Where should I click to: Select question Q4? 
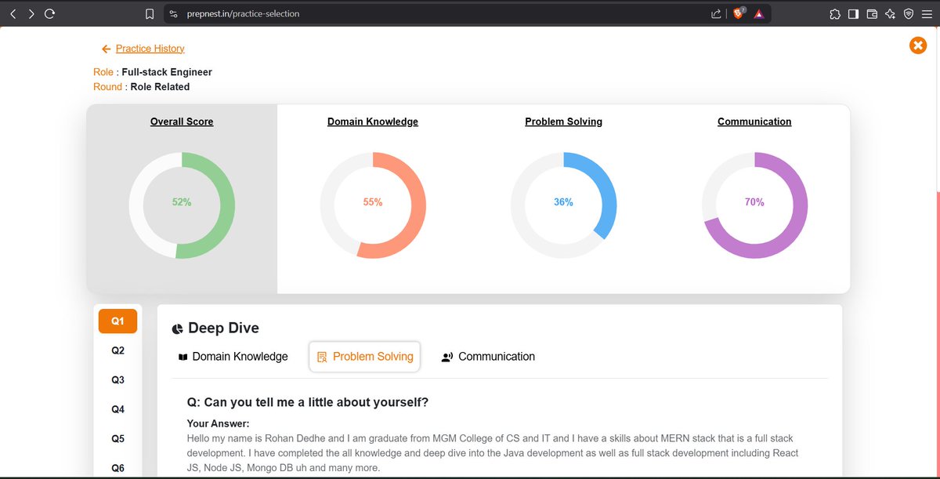117,409
